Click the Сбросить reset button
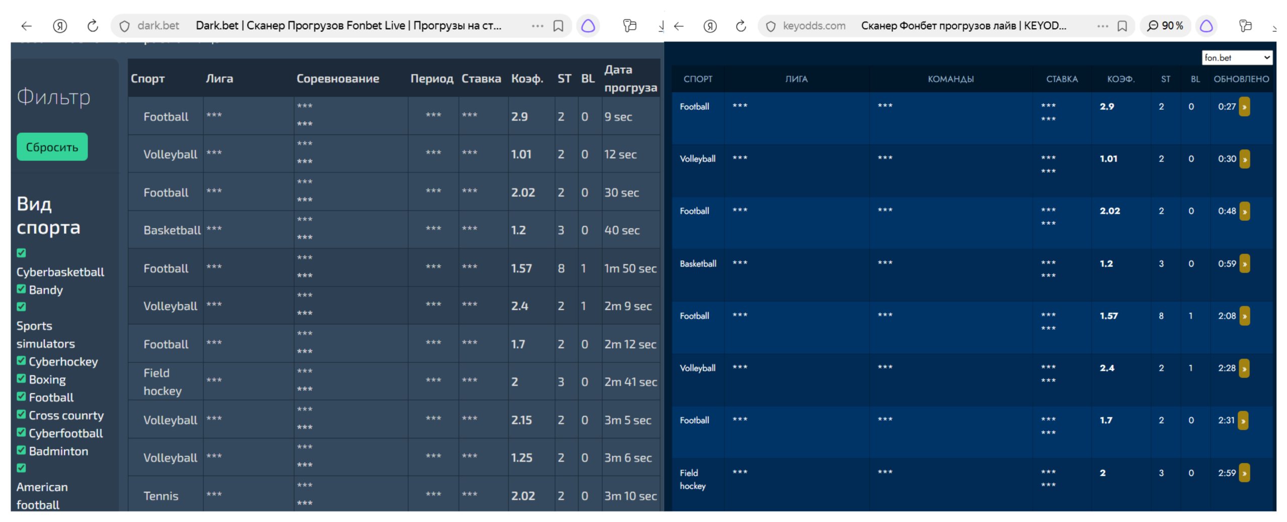The width and height of the screenshot is (1287, 522). click(x=52, y=147)
